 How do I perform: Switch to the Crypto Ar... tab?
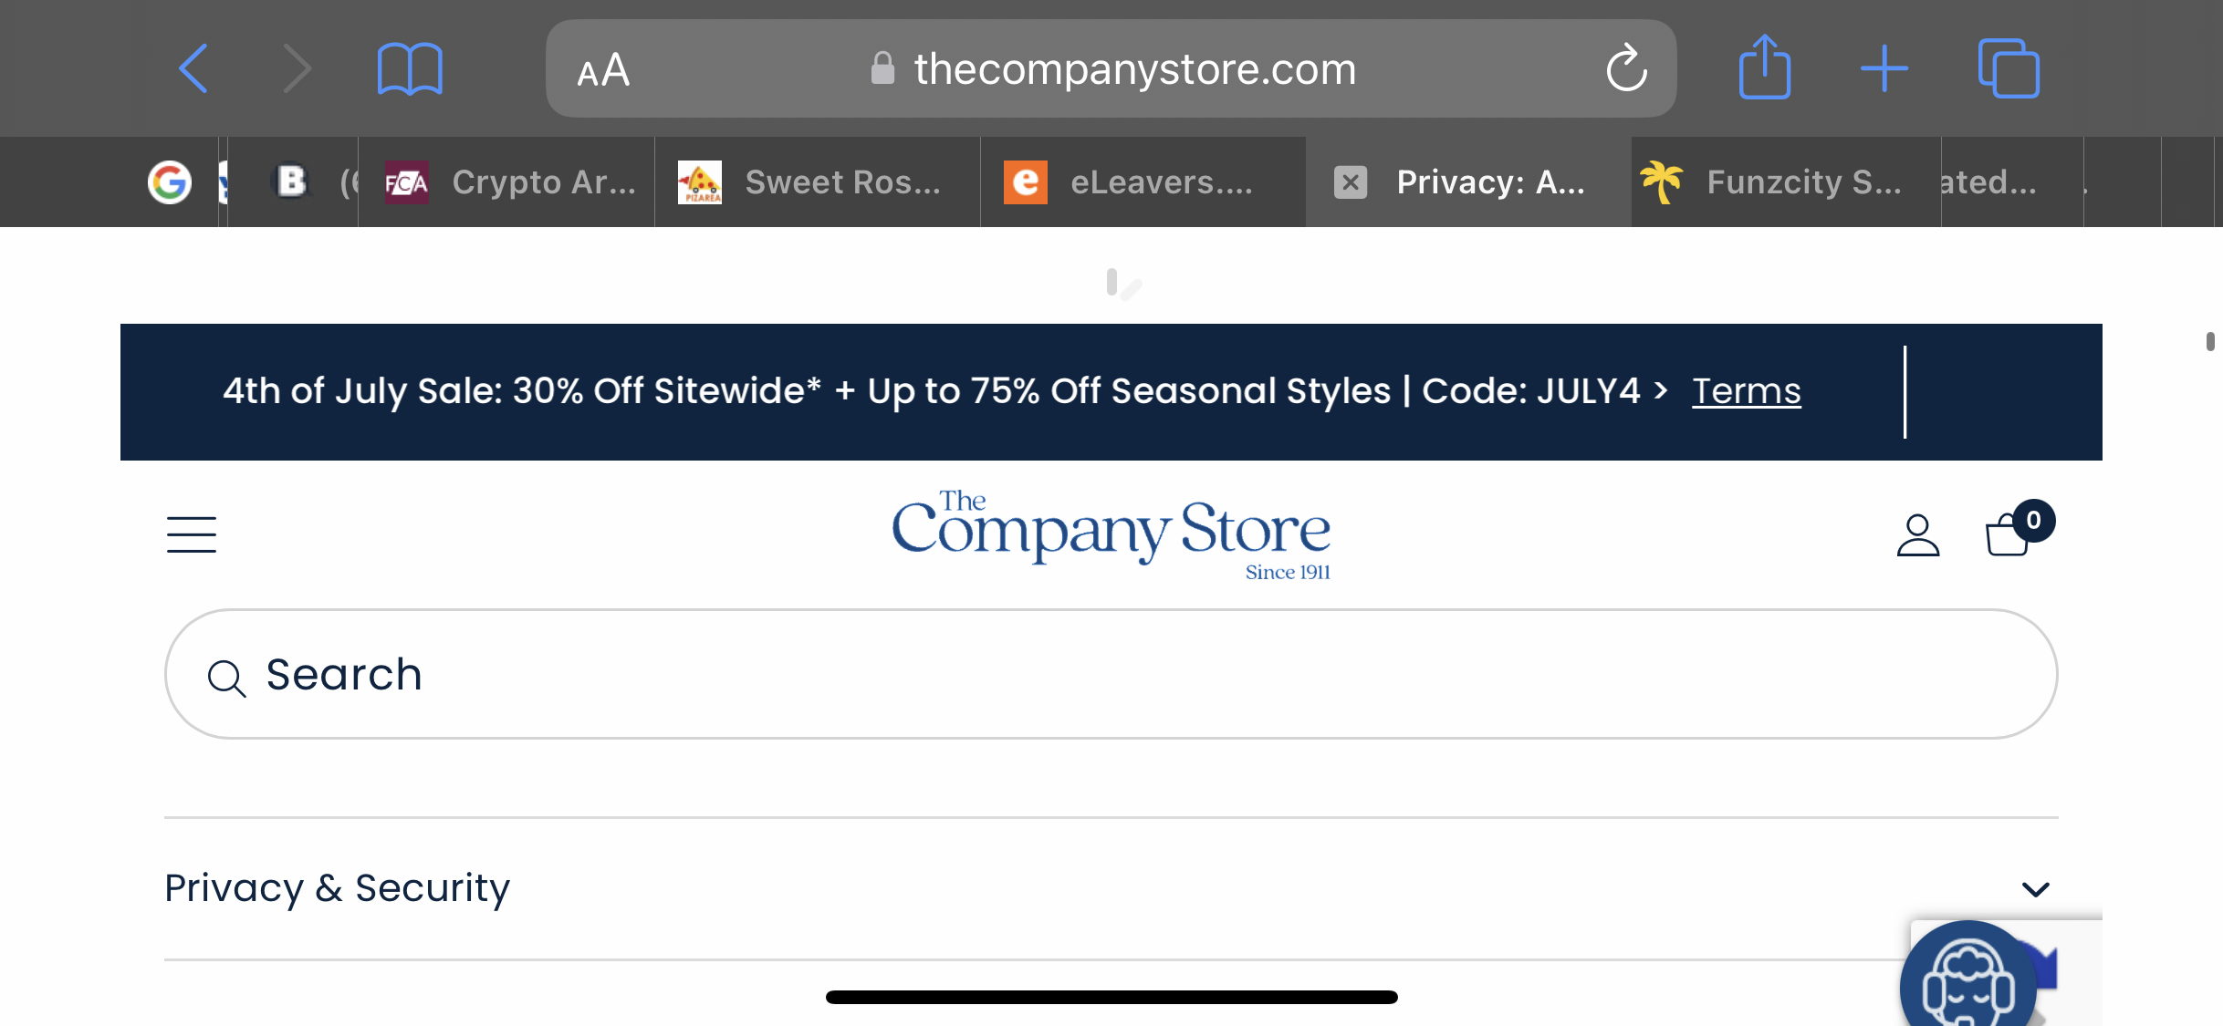(507, 182)
